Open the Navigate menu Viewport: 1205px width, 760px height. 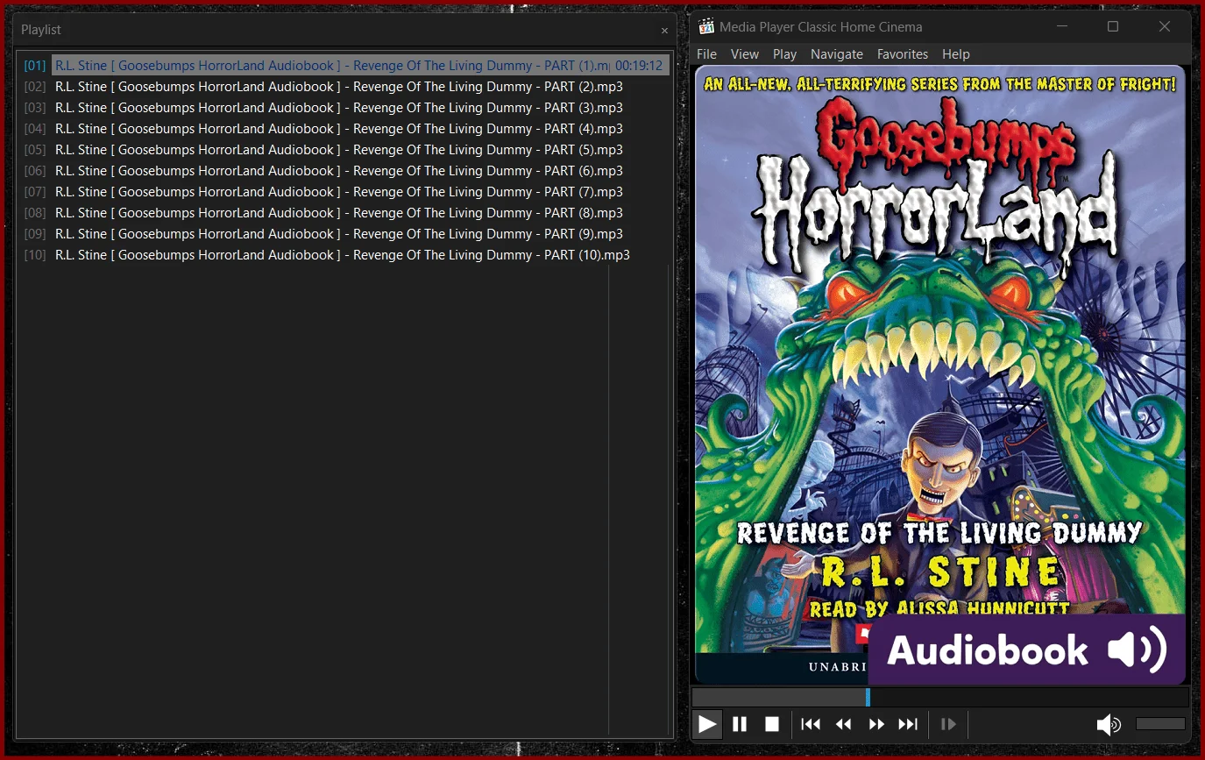pyautogui.click(x=837, y=54)
